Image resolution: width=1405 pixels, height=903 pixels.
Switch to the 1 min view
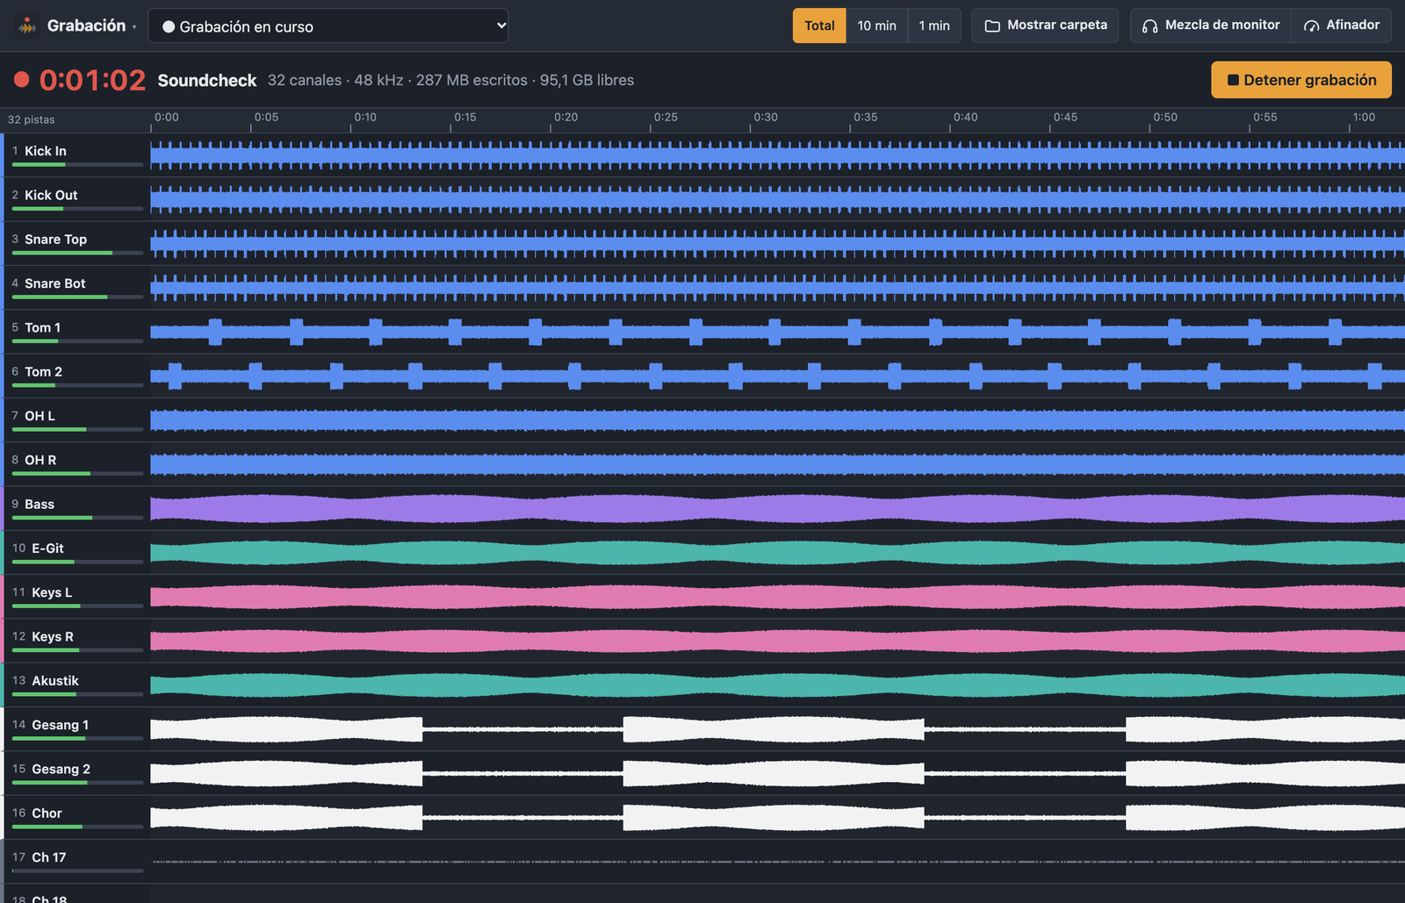(x=934, y=25)
